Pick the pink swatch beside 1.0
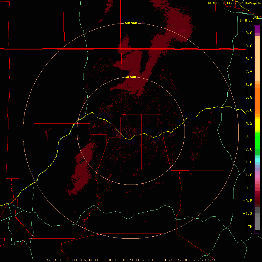262x262 pixels. point(257,176)
